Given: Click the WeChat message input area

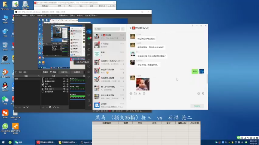Looking at the screenshot, I should pos(167,100).
